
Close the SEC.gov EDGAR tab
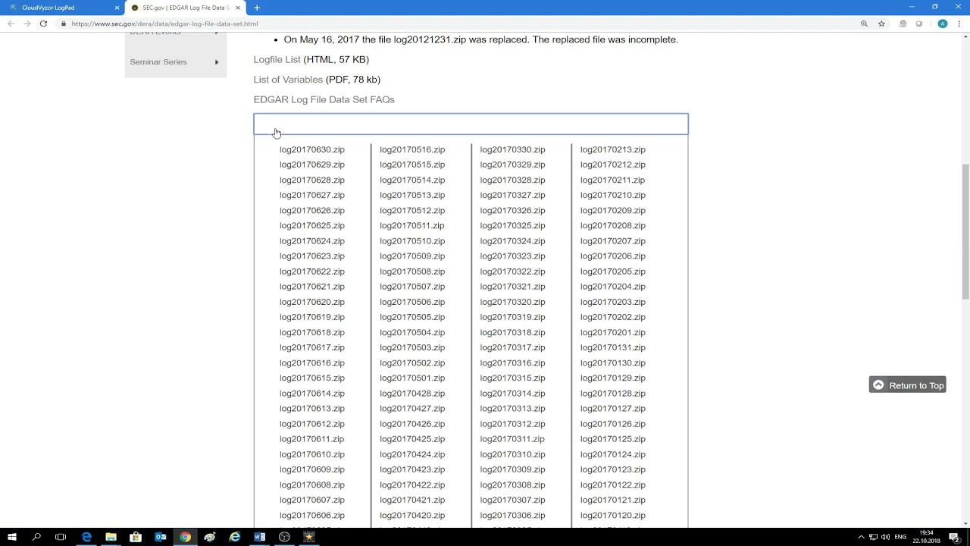click(x=238, y=8)
